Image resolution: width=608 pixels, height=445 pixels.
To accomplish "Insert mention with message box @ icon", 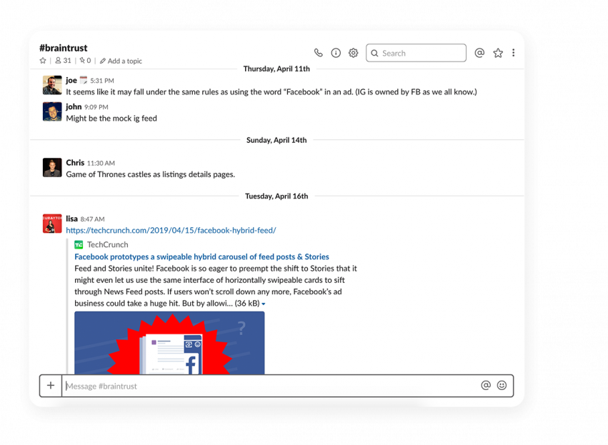I will pos(486,385).
